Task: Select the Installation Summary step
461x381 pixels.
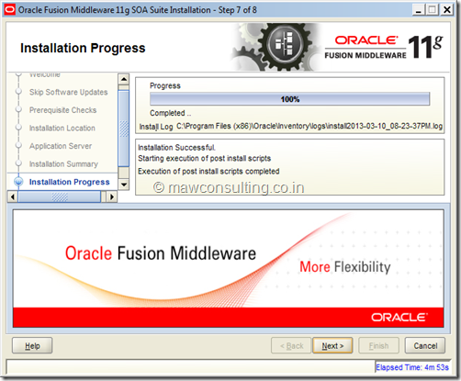Action: tap(63, 164)
